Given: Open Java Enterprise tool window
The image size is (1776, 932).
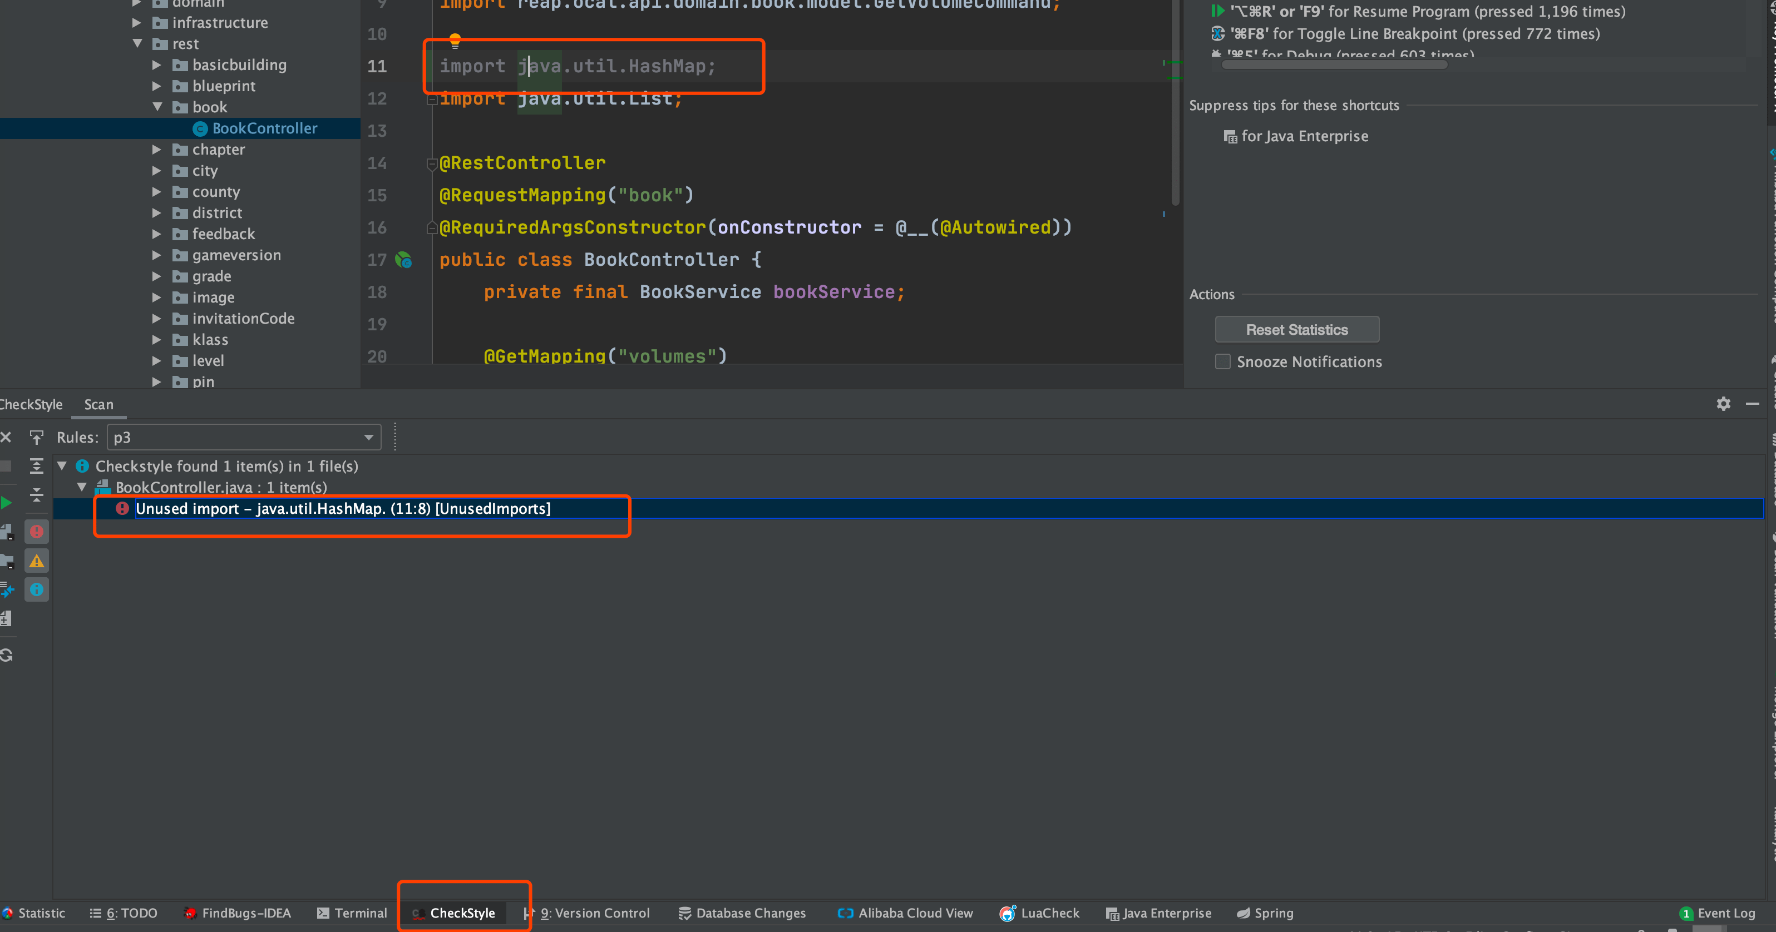Looking at the screenshot, I should click(1158, 914).
